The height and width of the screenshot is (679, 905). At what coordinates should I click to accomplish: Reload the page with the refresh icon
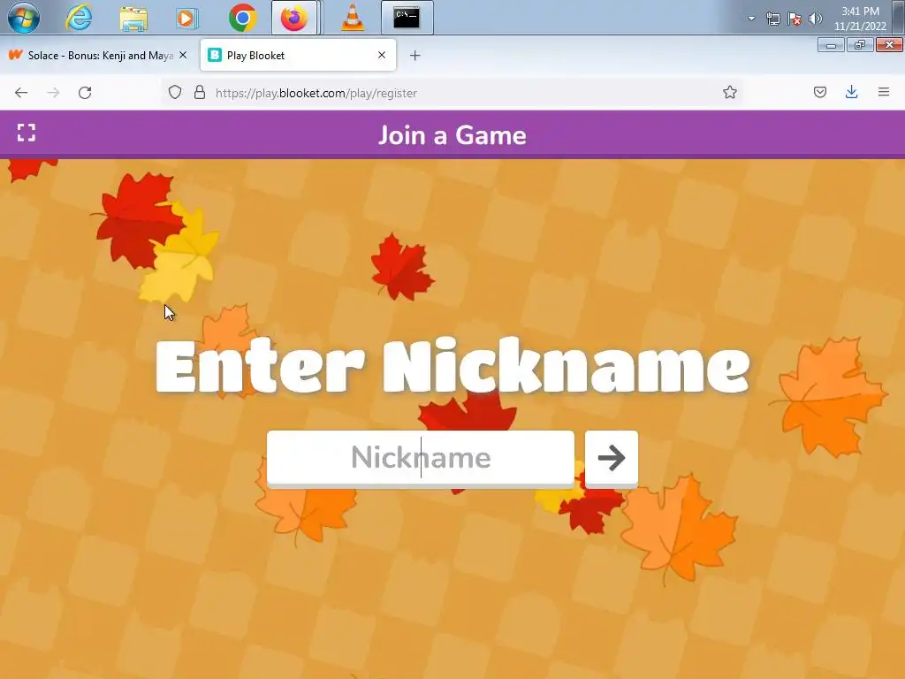pos(85,92)
